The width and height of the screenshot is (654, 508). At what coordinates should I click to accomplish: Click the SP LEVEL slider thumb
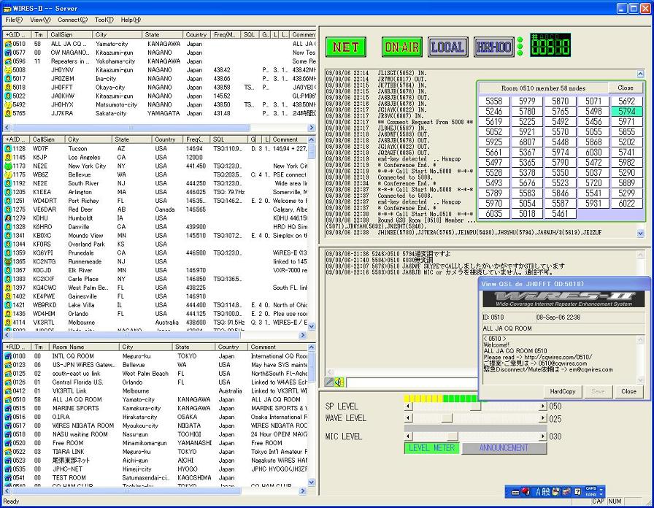click(x=475, y=407)
